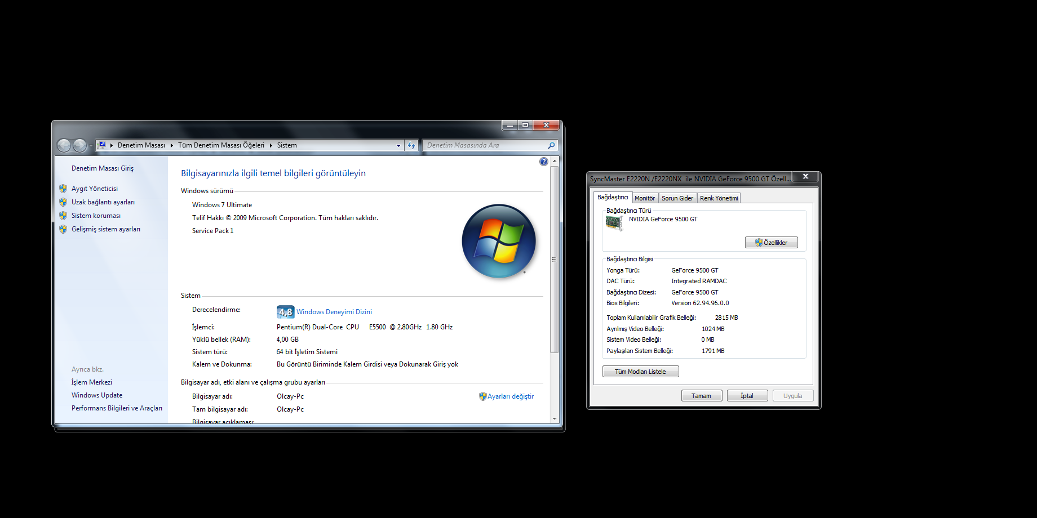Open İşlem Merkezi link

coord(92,382)
